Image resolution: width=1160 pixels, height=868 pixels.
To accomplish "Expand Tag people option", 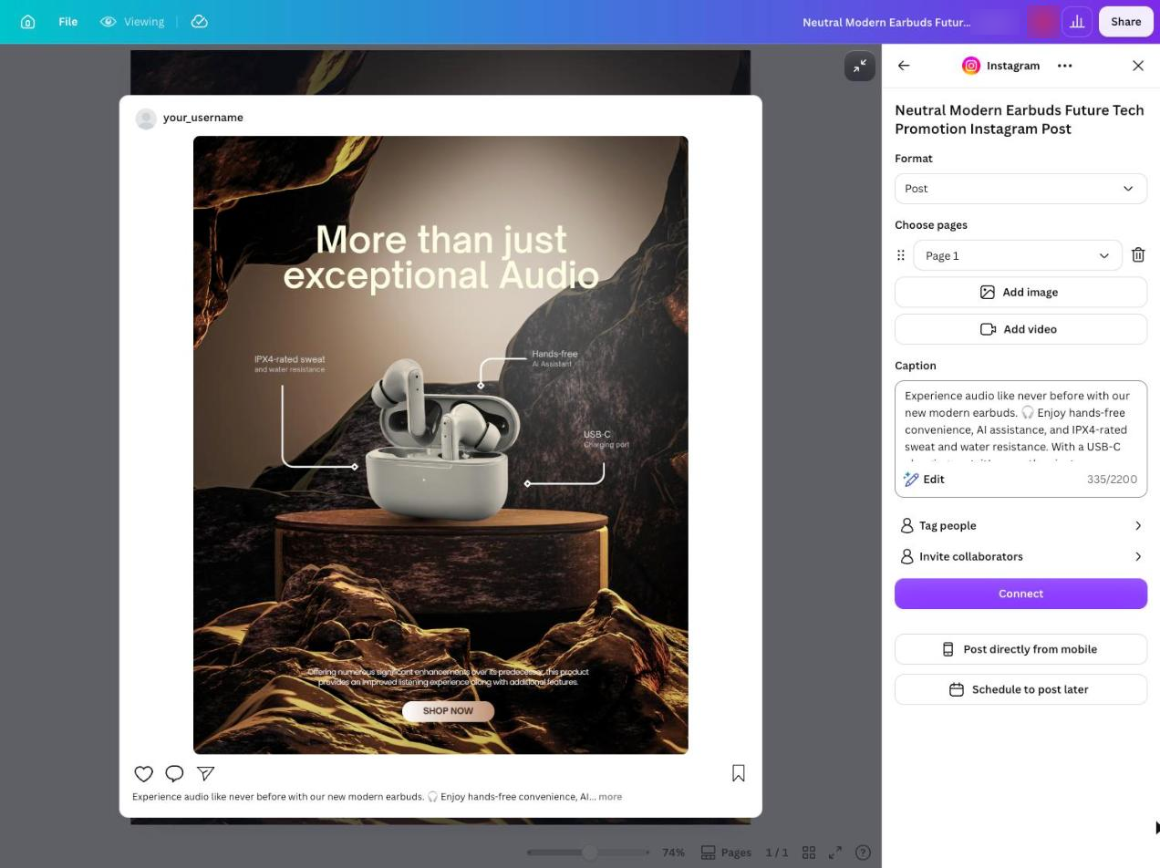I will [x=1020, y=526].
